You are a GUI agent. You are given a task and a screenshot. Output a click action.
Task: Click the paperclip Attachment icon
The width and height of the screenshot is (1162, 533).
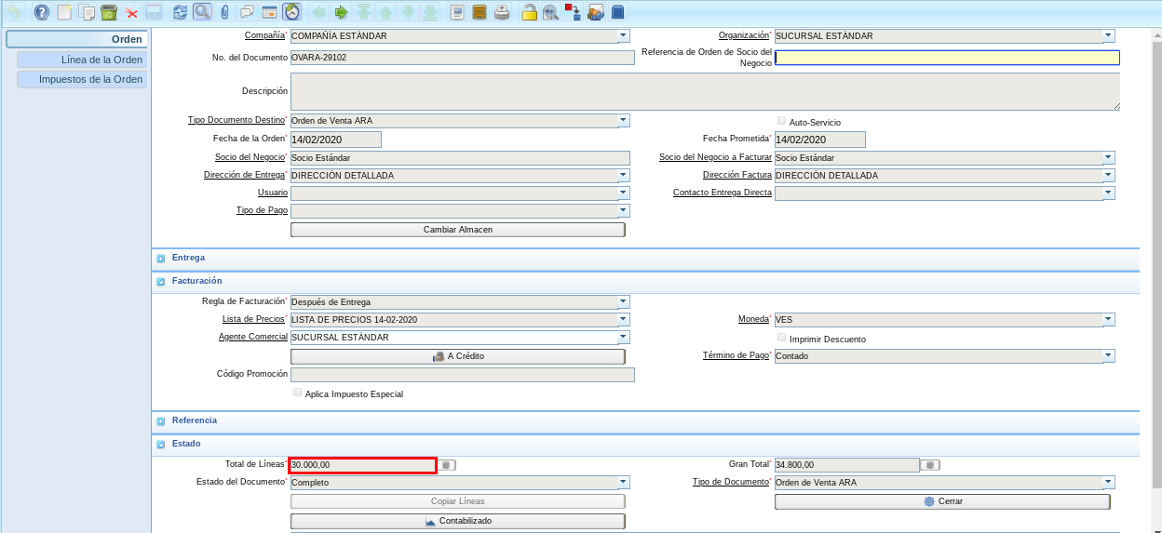click(224, 12)
